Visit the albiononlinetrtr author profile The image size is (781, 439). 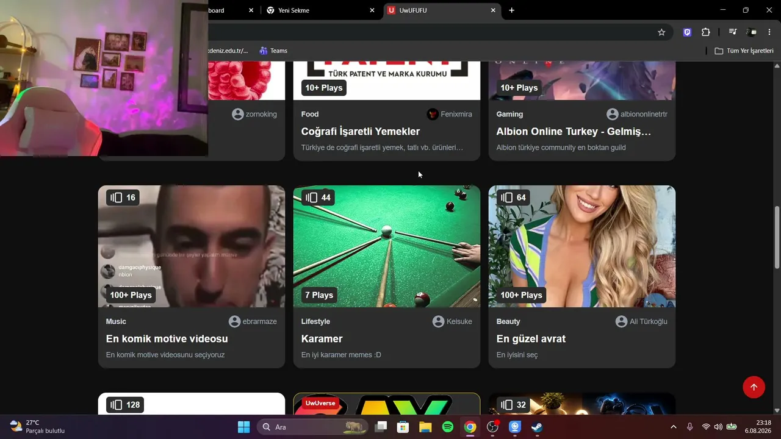pyautogui.click(x=637, y=114)
